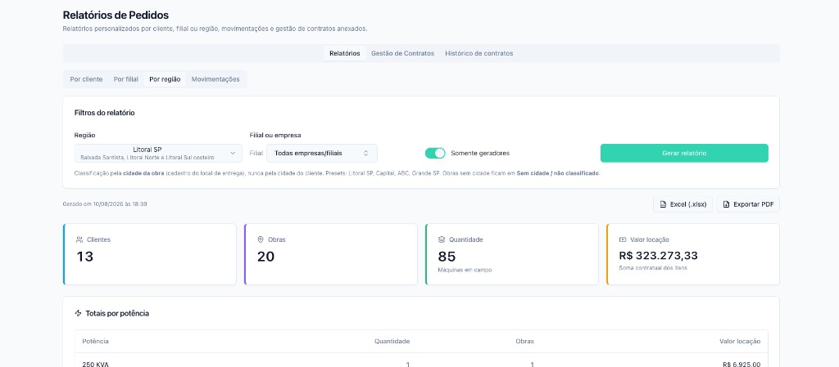Open the Região dropdown showing Litoral SP
Screen dimensions: 839x367
(158, 153)
